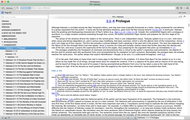The width and height of the screenshot is (190, 120).
Task: Click the Hebrews 1:1-4 Prologue go-to field
Action: [161, 118]
